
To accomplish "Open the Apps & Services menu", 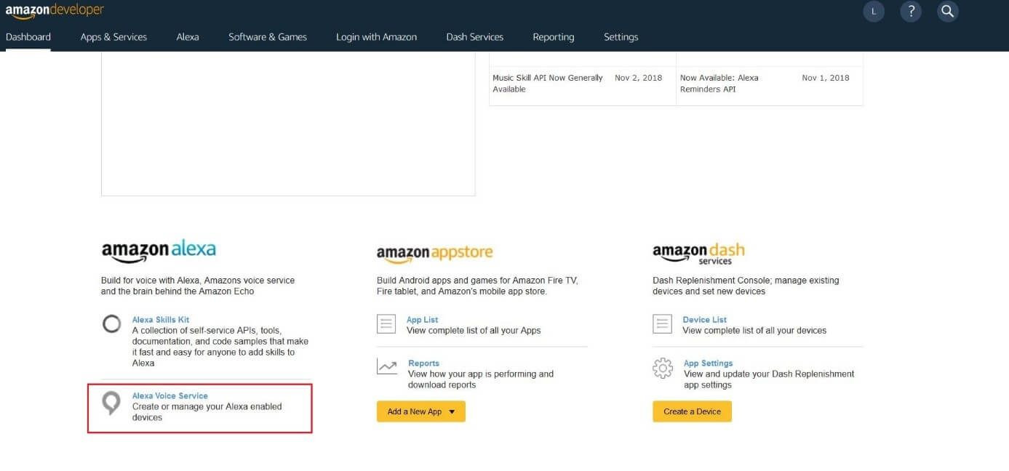I will [113, 37].
